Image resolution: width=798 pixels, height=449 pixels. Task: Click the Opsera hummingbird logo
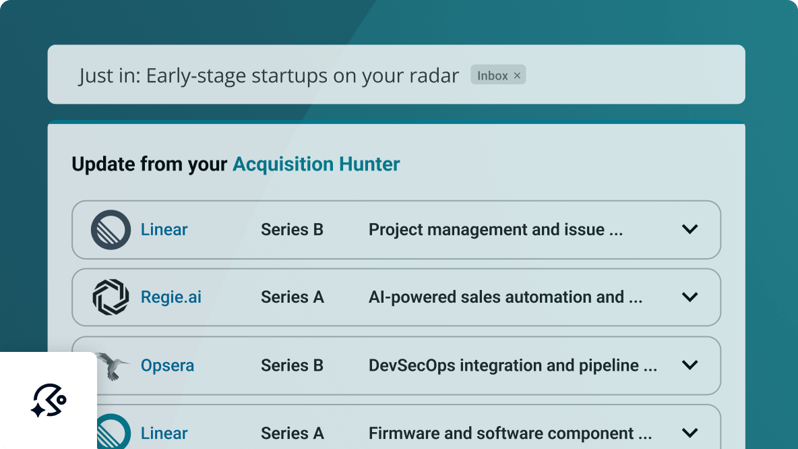click(111, 365)
